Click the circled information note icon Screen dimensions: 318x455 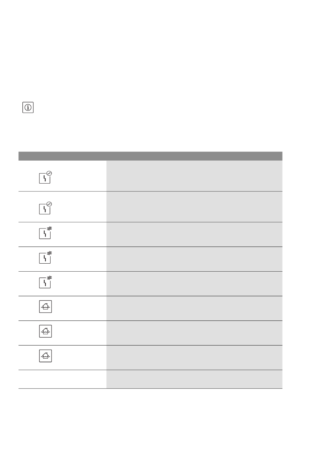(28, 108)
